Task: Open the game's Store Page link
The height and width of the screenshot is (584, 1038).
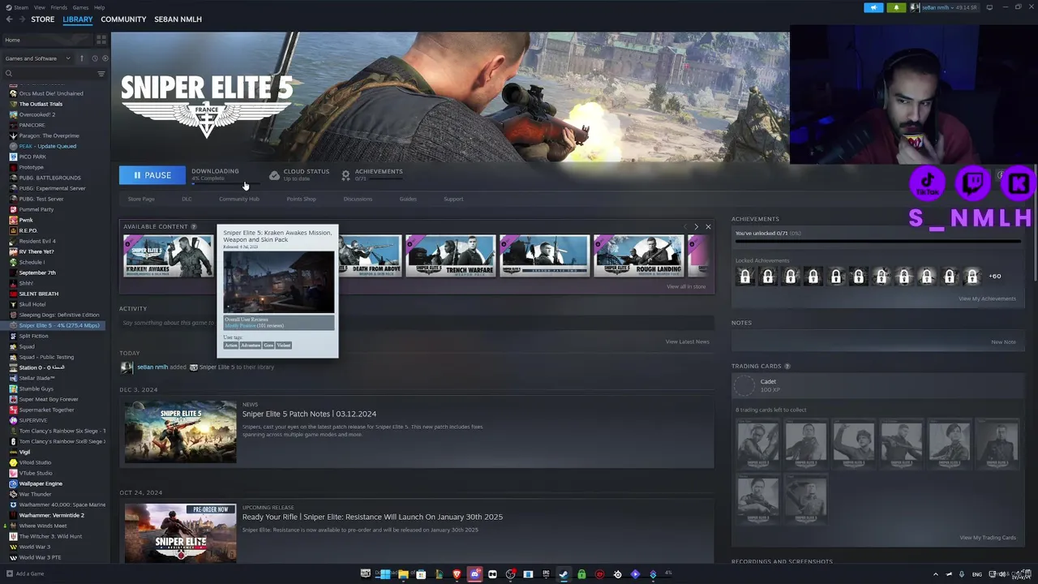Action: click(141, 199)
